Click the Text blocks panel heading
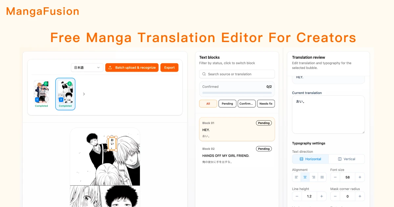 [x=209, y=57]
